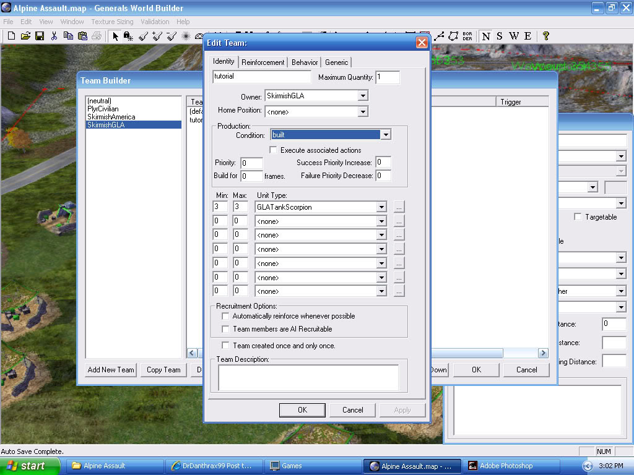Click the yellow question mark help icon
Viewport: 634px width, 475px height.
click(x=546, y=36)
